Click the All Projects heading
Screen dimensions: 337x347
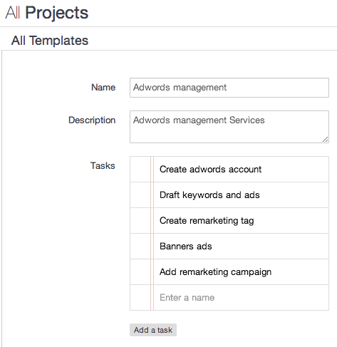47,13
